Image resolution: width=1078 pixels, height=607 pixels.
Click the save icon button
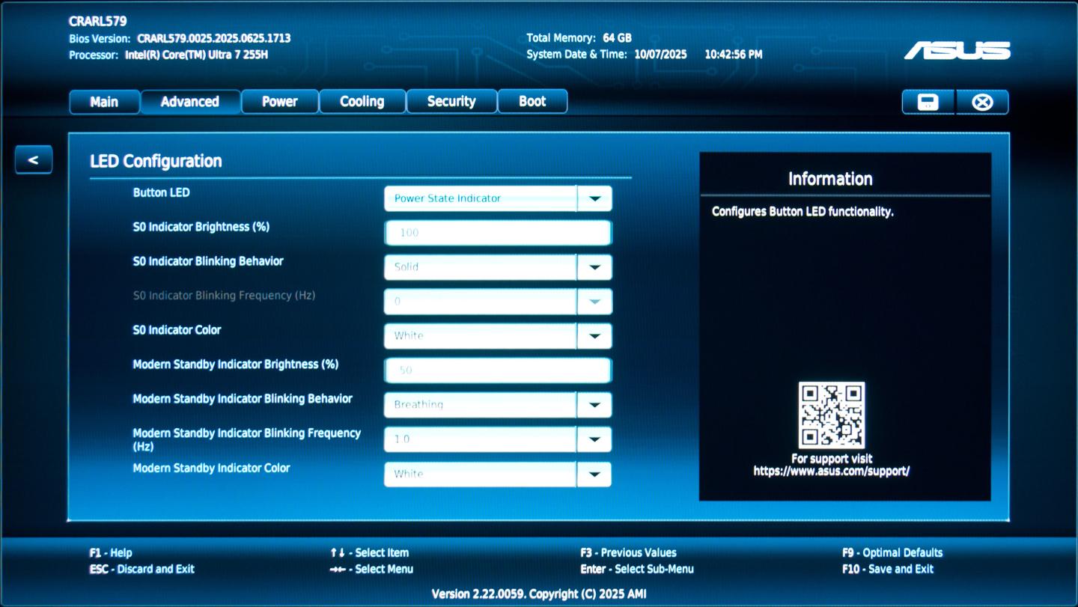click(928, 102)
